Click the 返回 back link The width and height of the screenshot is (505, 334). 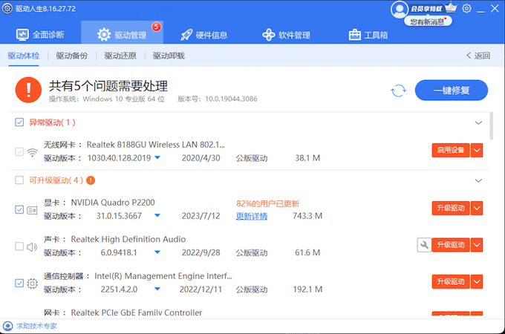point(478,56)
